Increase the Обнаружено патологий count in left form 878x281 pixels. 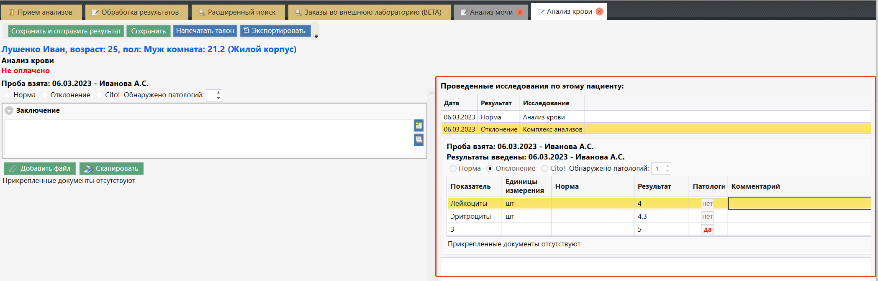[x=218, y=93]
